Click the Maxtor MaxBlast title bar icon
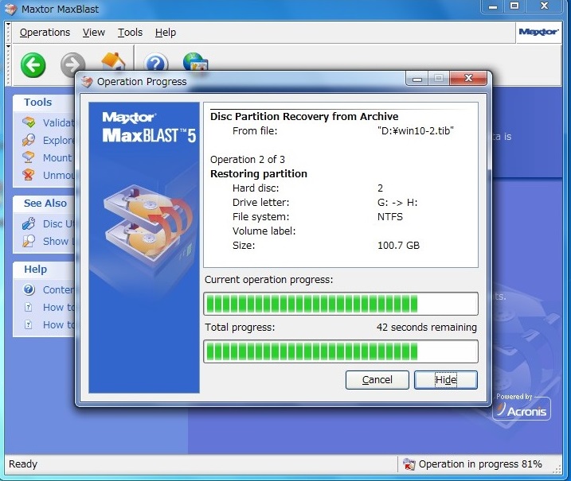 pyautogui.click(x=10, y=9)
